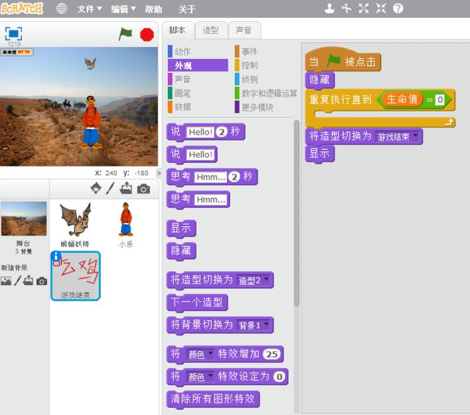Open the globe language menu
This screenshot has width=470, height=415.
(61, 9)
